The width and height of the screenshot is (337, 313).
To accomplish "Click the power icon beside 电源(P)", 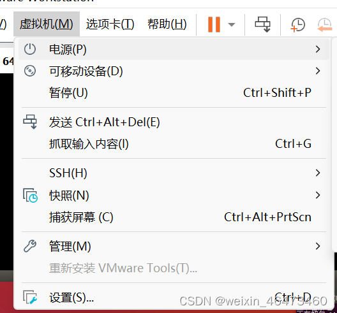I will [30, 49].
